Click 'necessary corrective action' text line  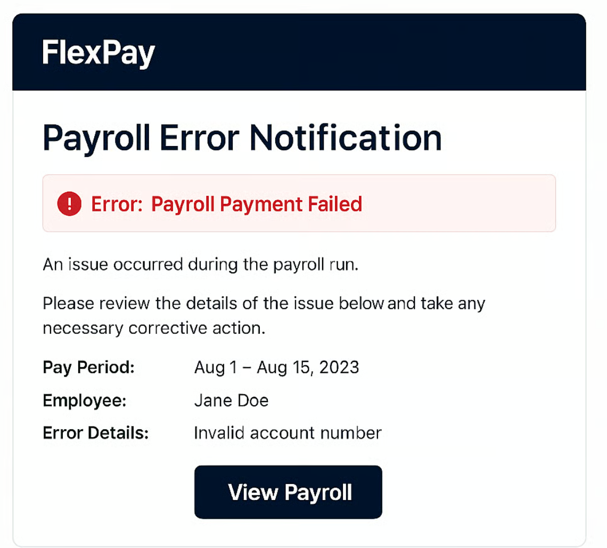tap(154, 329)
